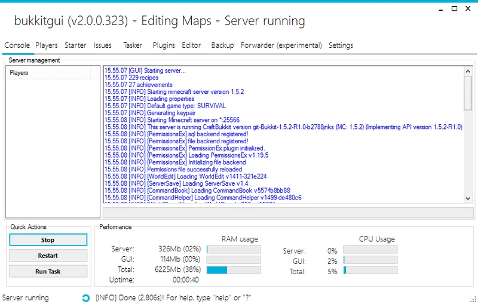Stop the running server
Viewport: 478px width, 304px height.
[x=48, y=239]
